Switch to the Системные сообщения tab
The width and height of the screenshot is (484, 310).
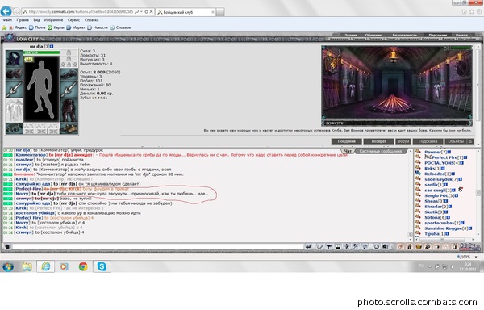tap(381, 151)
